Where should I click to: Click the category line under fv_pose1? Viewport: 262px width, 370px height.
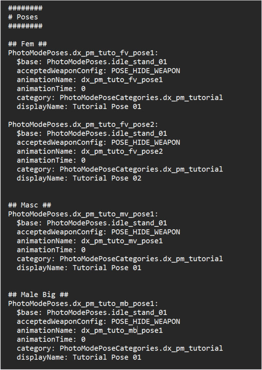pyautogui.click(x=120, y=98)
